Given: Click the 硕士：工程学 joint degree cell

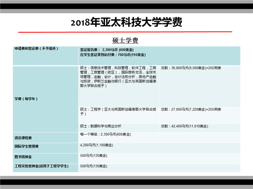Looking at the screenshot, I should tap(118, 115).
